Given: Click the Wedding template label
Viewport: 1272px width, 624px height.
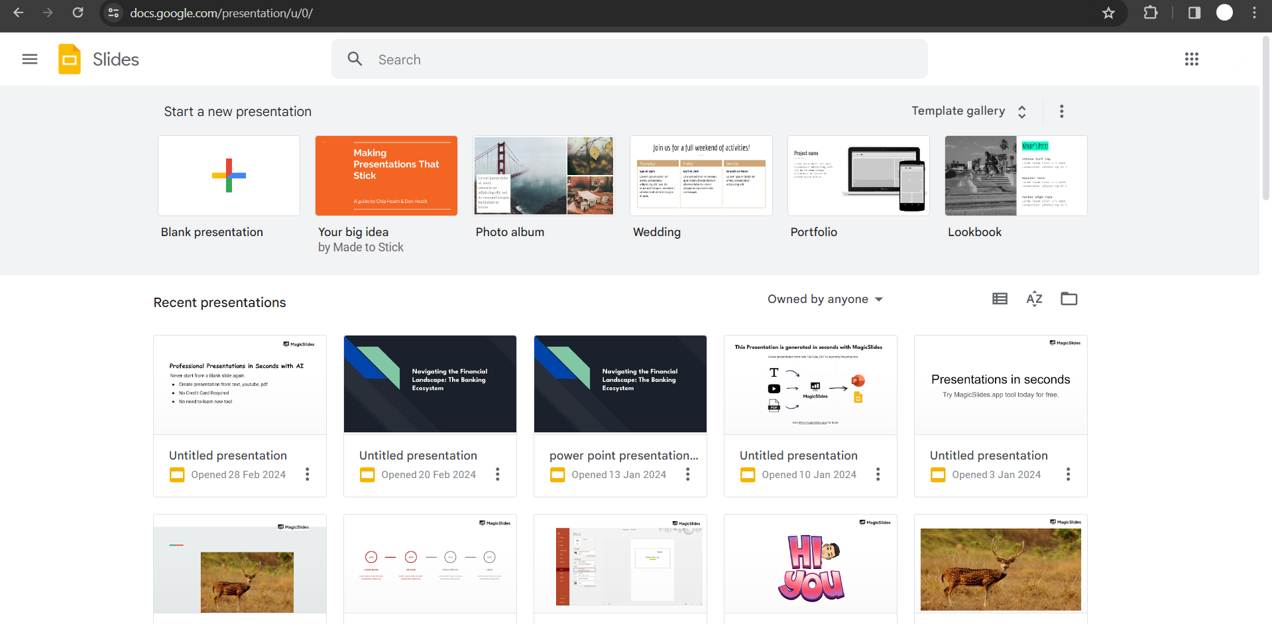Looking at the screenshot, I should coord(657,232).
